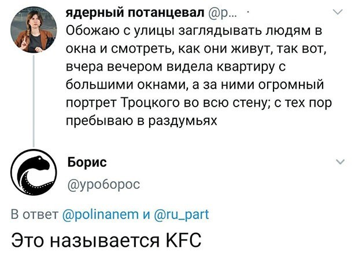Open the "Борис" display name

87,162
